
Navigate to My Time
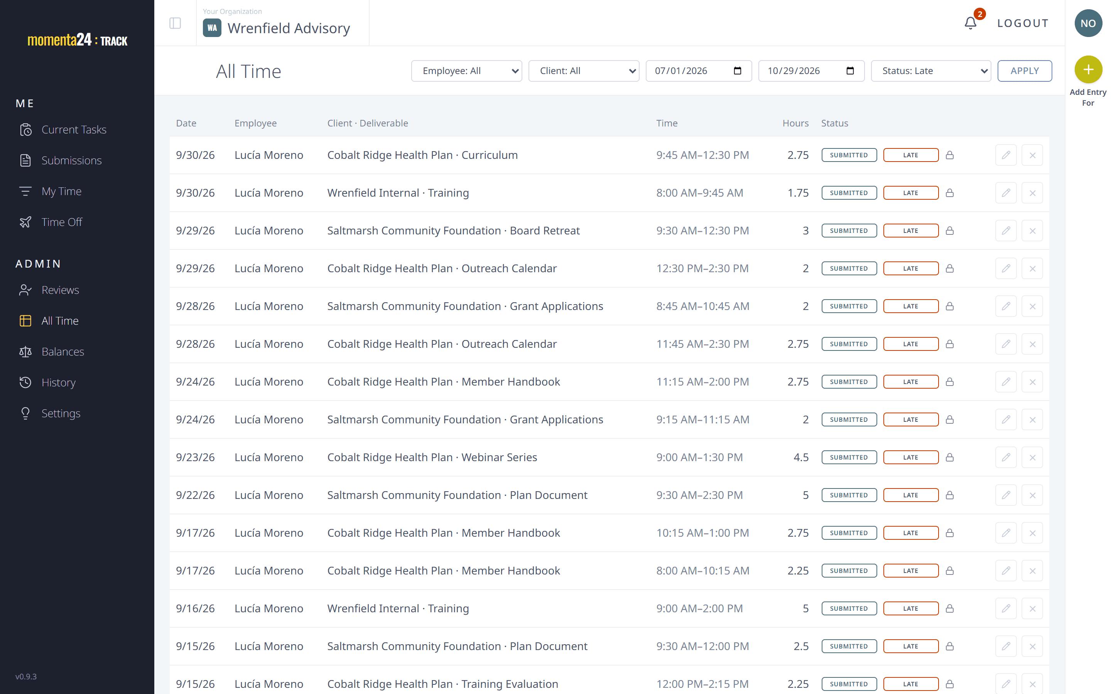coord(61,191)
